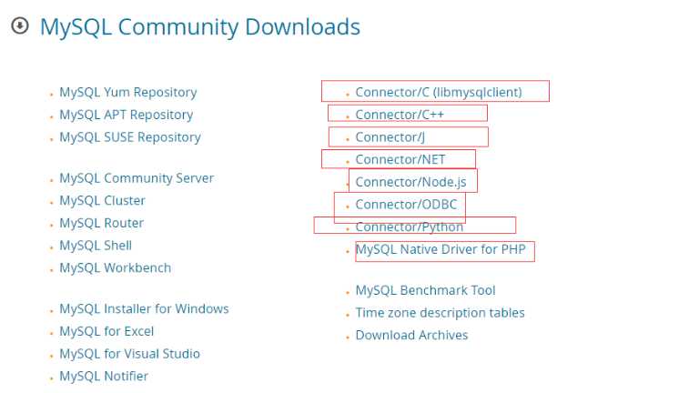Open the Connector/J link
Screen dimensions: 699x393
tap(390, 137)
